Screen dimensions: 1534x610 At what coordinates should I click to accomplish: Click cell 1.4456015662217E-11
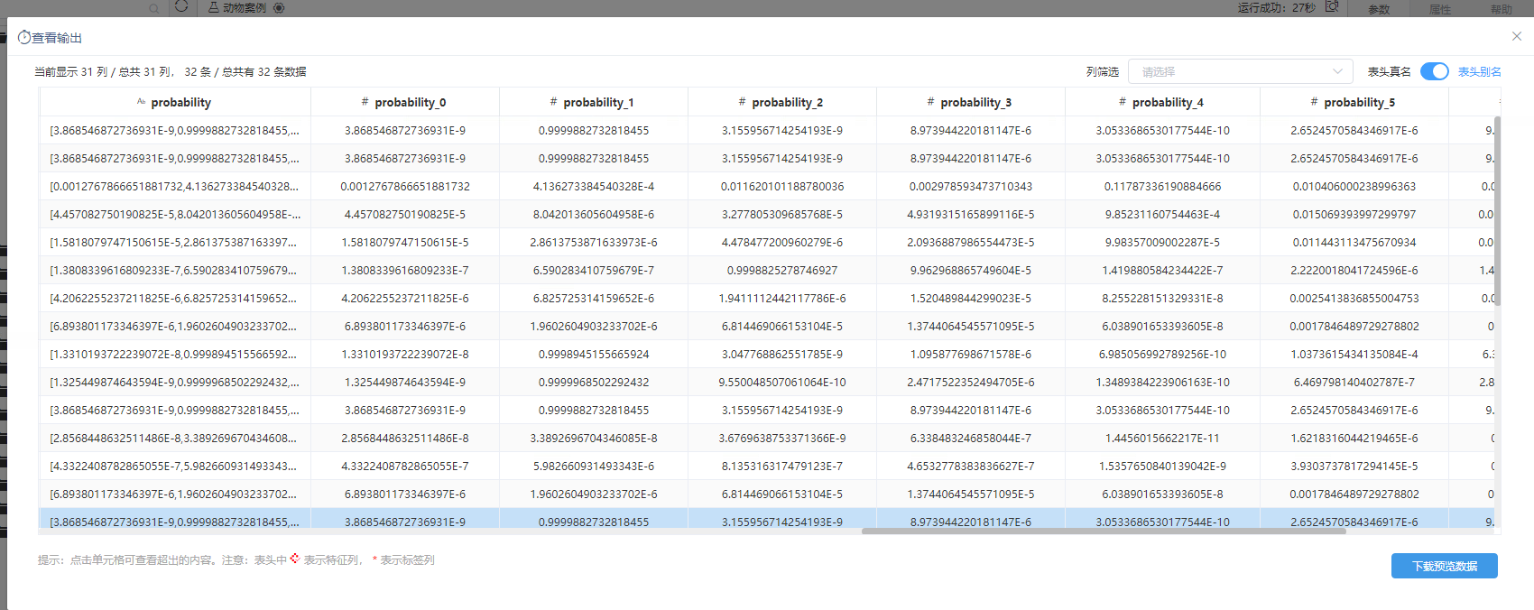point(1162,438)
